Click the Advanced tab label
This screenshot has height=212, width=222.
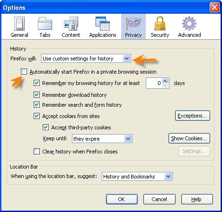pyautogui.click(x=189, y=35)
